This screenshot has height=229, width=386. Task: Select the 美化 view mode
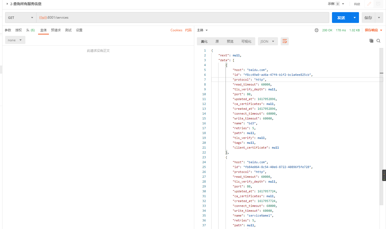pyautogui.click(x=204, y=41)
